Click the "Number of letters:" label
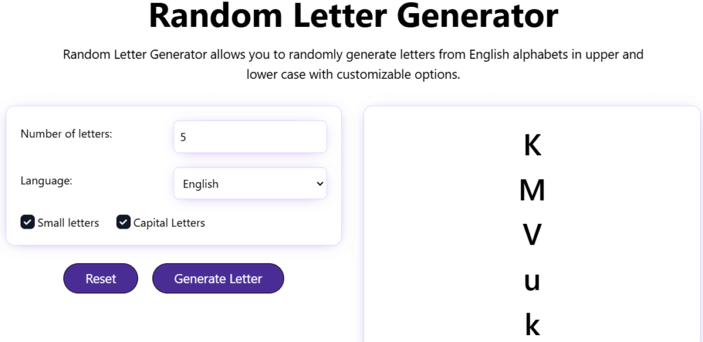Image resolution: width=703 pixels, height=342 pixels. [67, 134]
